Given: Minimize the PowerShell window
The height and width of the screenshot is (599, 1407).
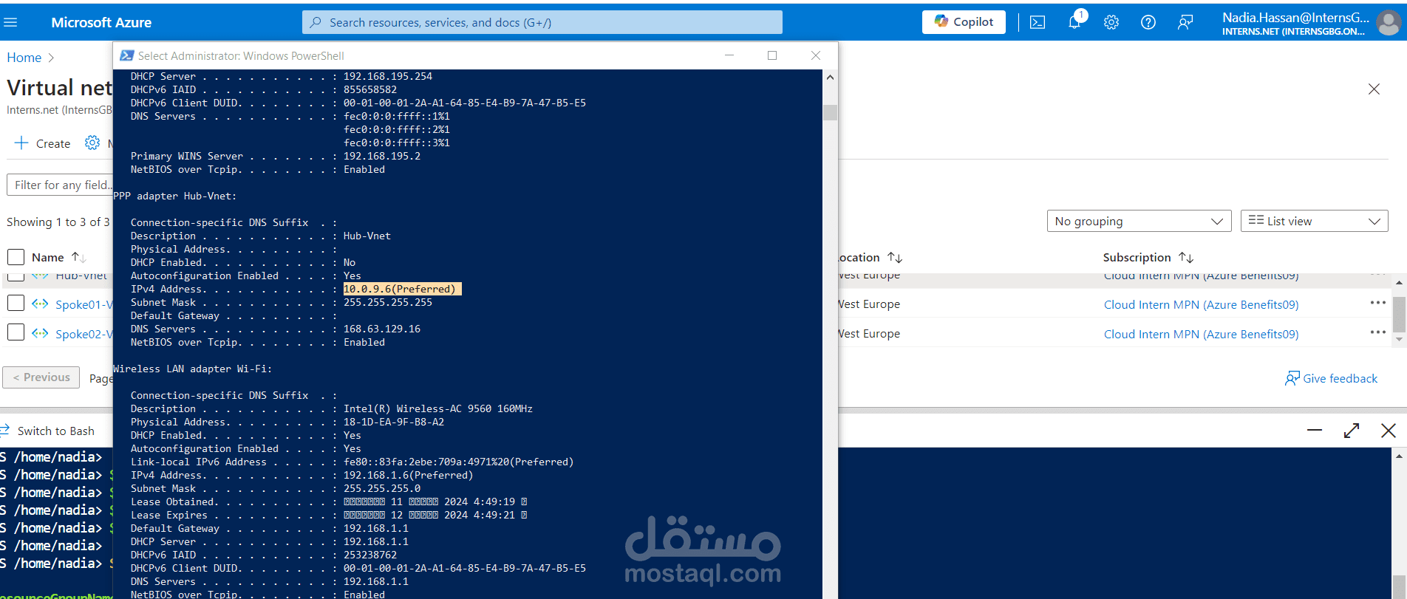Looking at the screenshot, I should pyautogui.click(x=729, y=55).
